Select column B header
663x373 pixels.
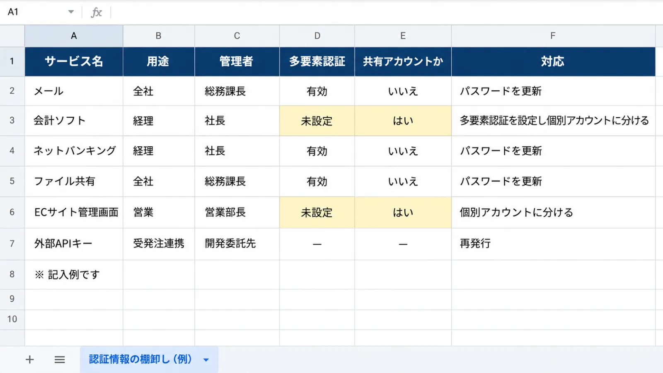pos(159,36)
